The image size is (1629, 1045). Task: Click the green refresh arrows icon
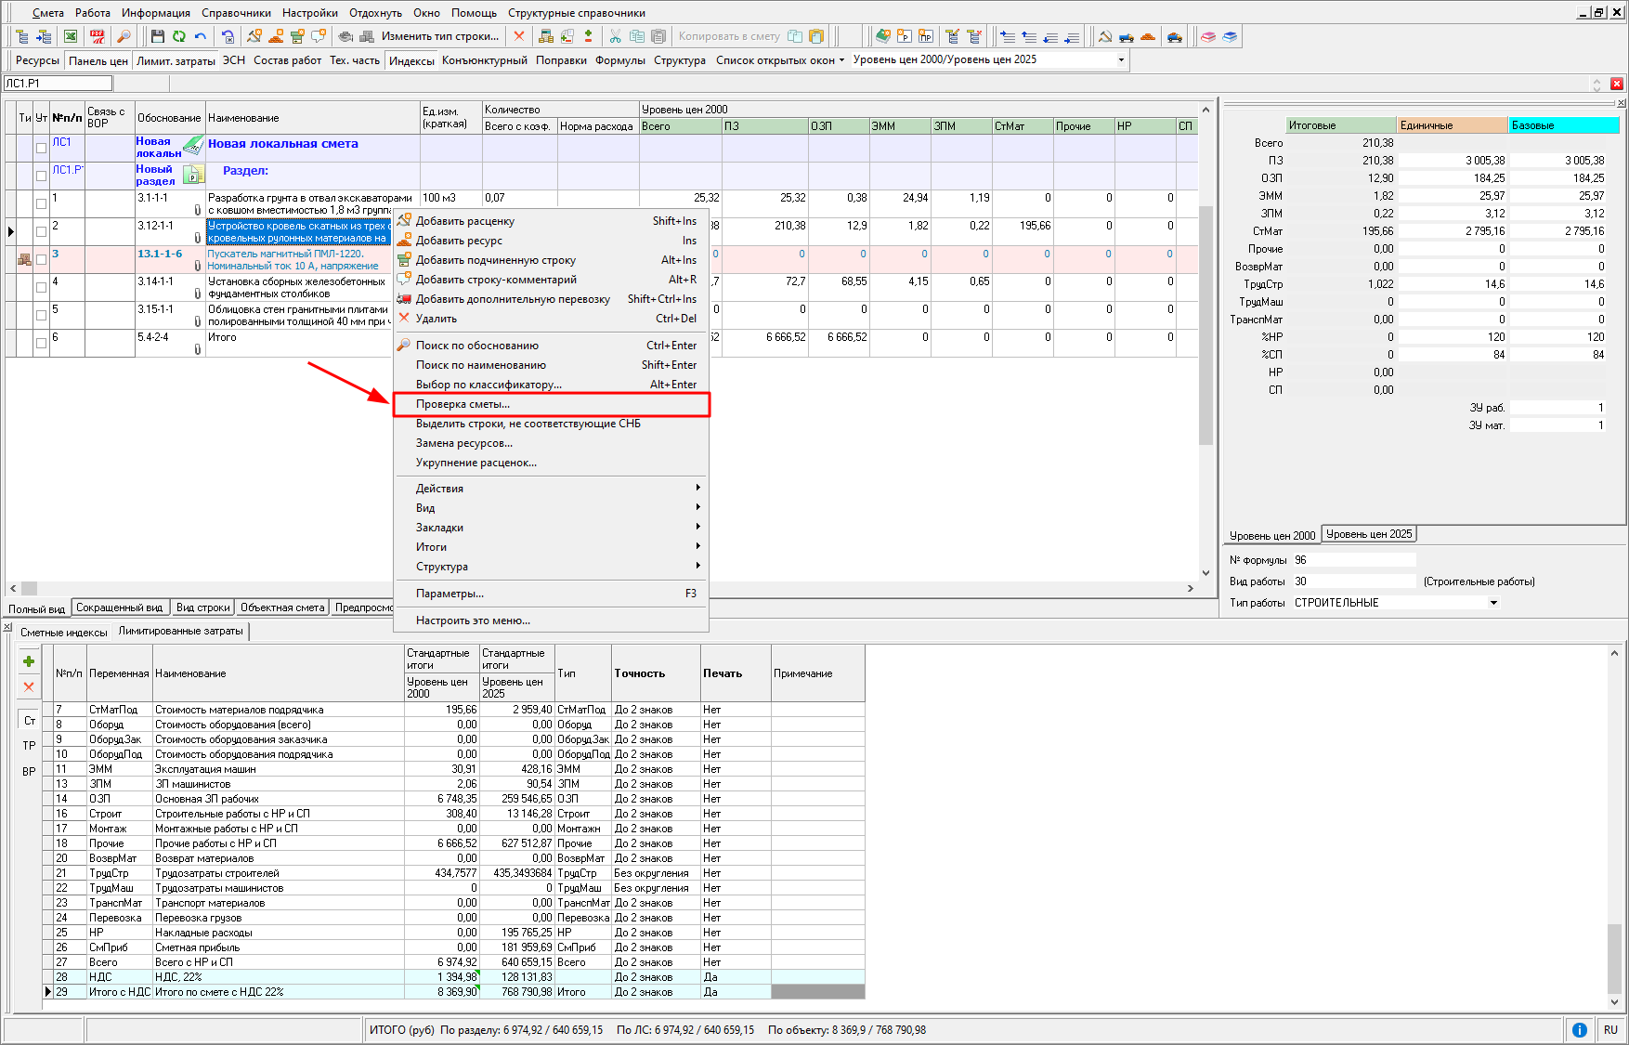(x=178, y=36)
